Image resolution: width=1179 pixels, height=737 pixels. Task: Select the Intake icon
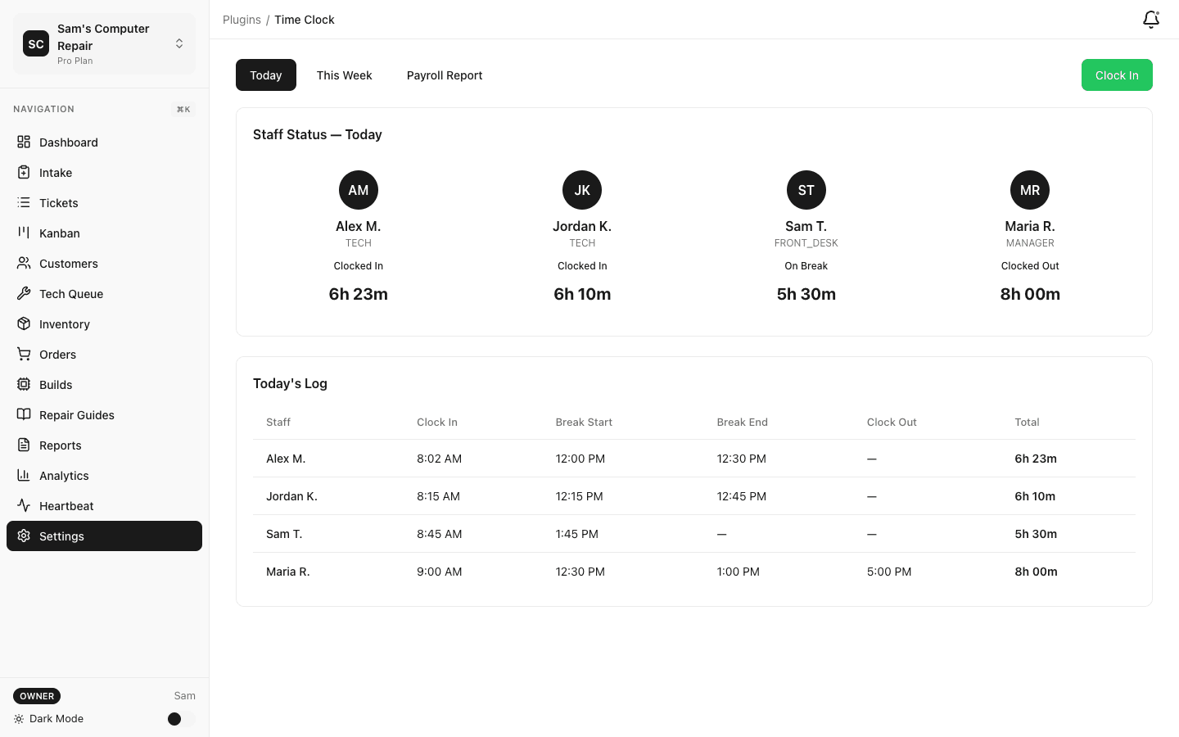(24, 172)
